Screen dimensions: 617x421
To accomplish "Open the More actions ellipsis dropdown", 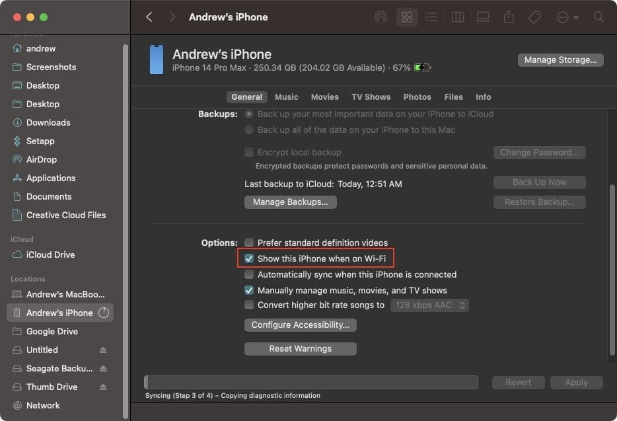I will pyautogui.click(x=567, y=17).
